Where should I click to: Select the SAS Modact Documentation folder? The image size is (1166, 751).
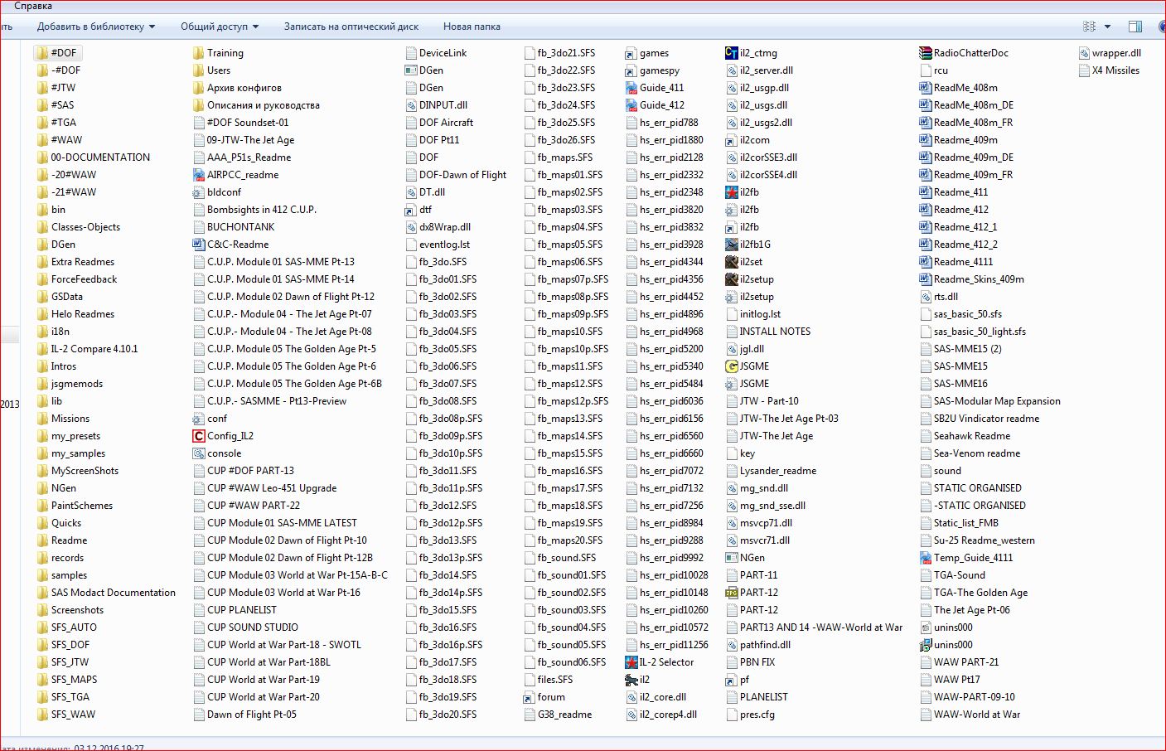(114, 593)
